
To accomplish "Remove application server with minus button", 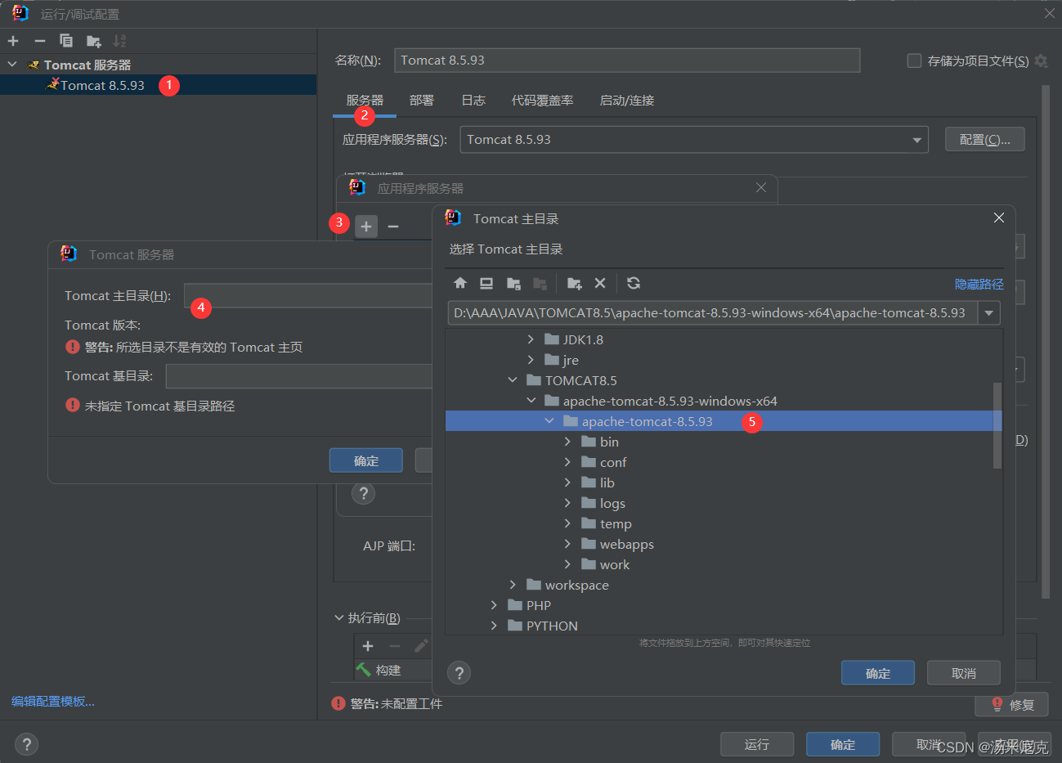I will tap(393, 226).
